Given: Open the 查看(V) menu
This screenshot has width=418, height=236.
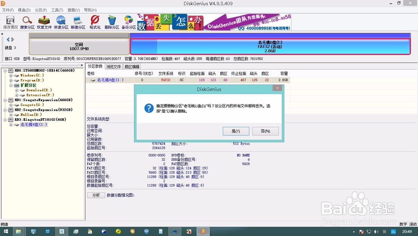Looking at the screenshot, I should (74, 10).
